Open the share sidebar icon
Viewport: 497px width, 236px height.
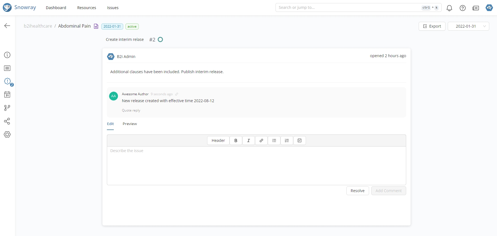click(7, 121)
